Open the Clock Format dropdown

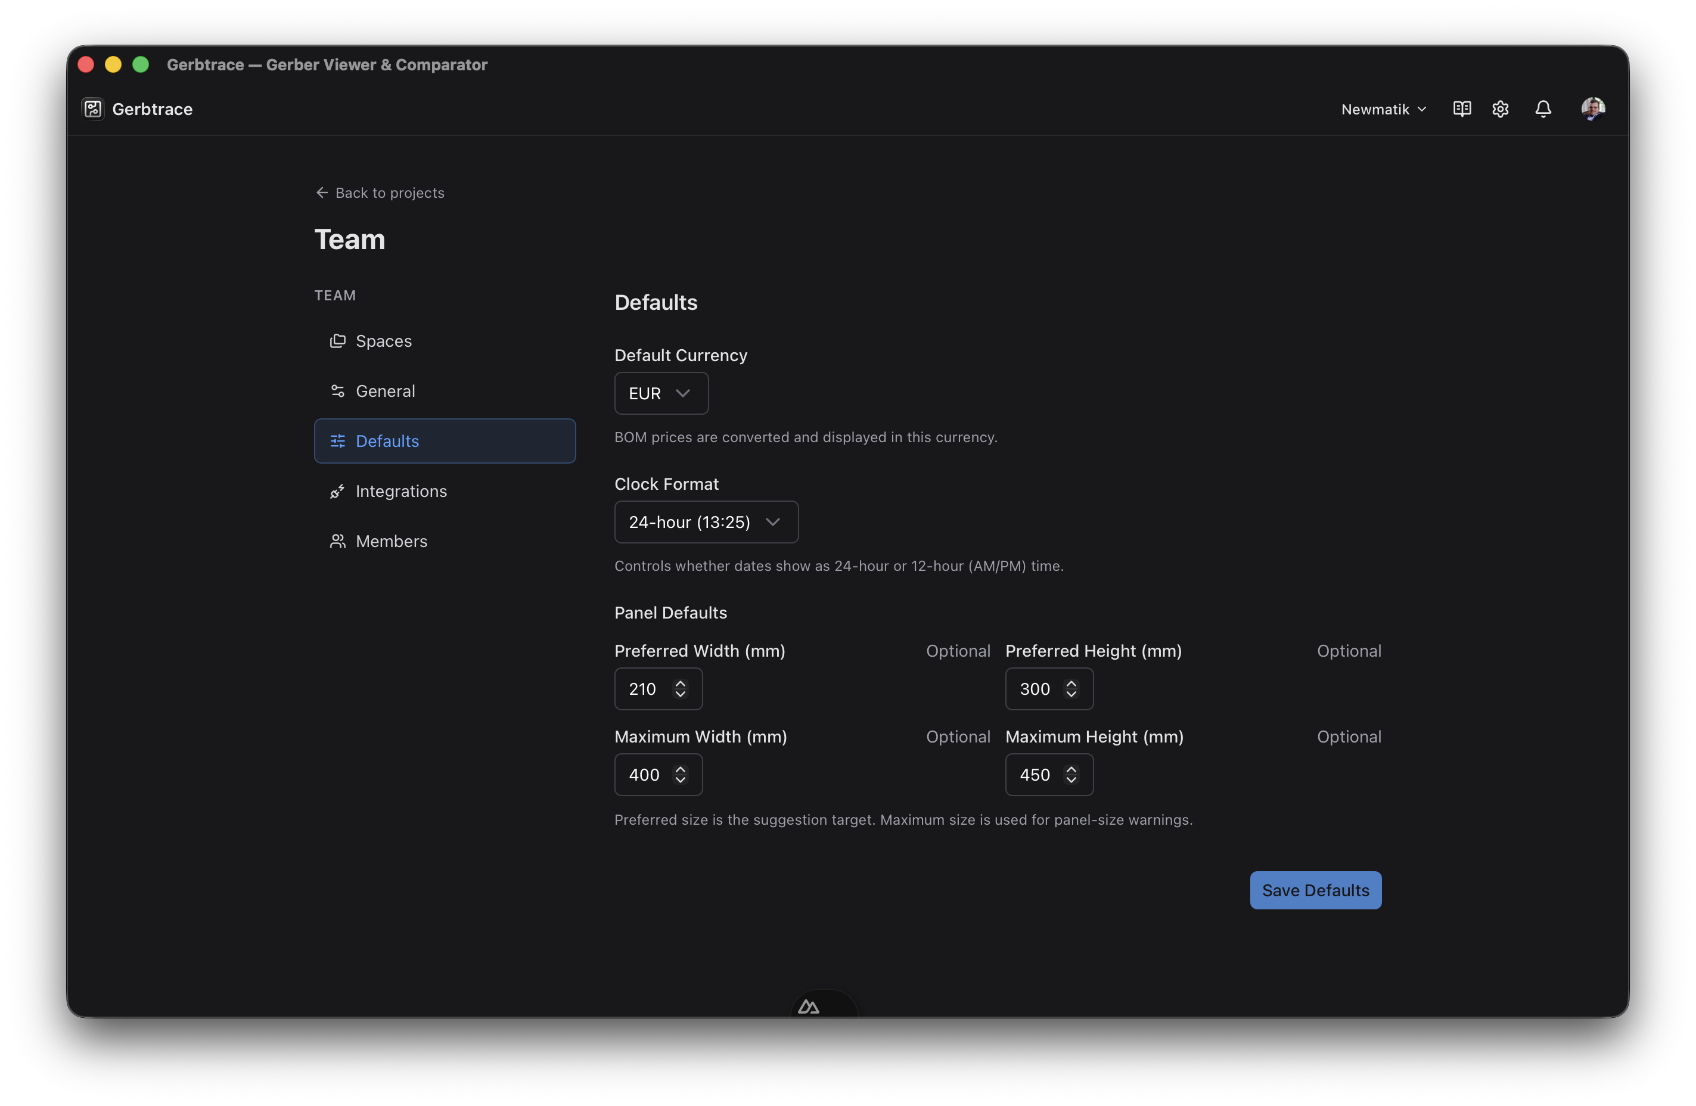(706, 523)
